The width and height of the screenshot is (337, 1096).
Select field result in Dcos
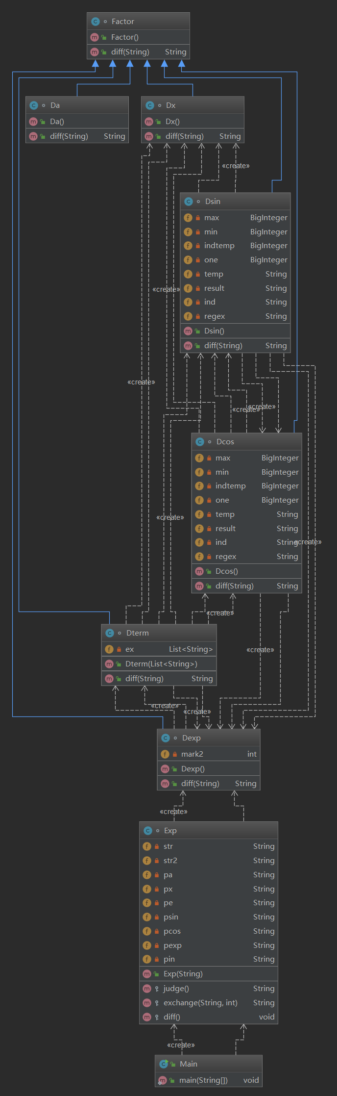[x=226, y=529]
